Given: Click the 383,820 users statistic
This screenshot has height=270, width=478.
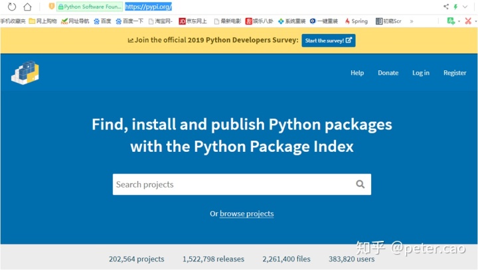Looking at the screenshot, I should coord(351,259).
